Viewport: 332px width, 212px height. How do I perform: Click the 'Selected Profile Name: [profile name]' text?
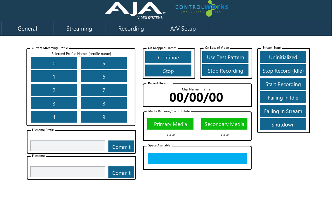coord(81,54)
